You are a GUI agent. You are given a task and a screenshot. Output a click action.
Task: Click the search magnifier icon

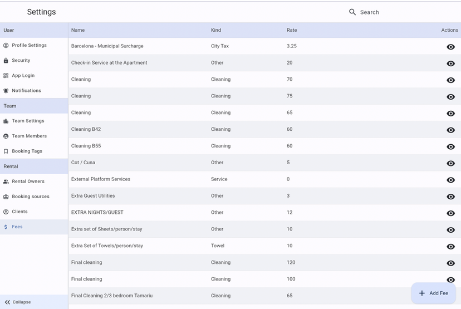click(352, 12)
